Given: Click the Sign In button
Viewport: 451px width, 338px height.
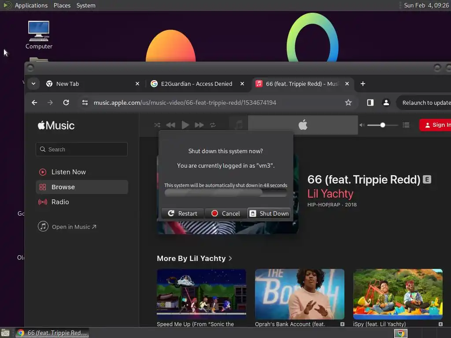Looking at the screenshot, I should [x=435, y=125].
